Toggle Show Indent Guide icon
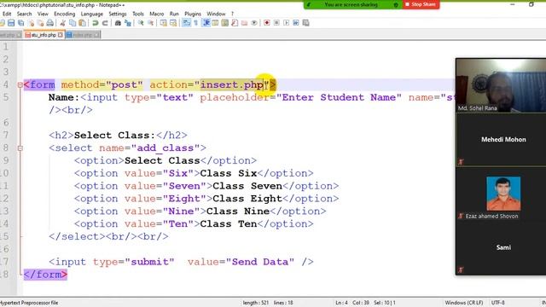This screenshot has height=307, width=546. (206, 23)
